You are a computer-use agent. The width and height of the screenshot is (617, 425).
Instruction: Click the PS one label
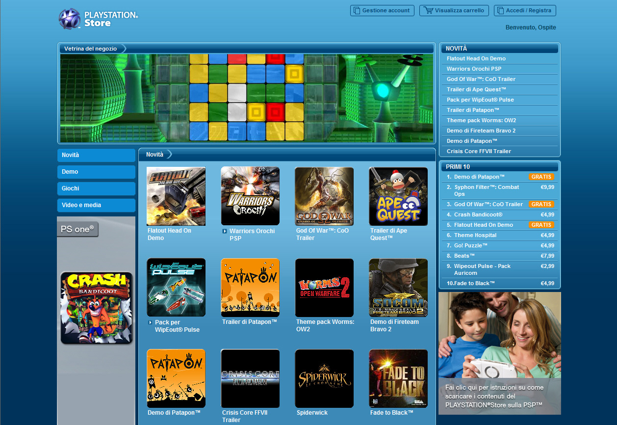coord(77,229)
